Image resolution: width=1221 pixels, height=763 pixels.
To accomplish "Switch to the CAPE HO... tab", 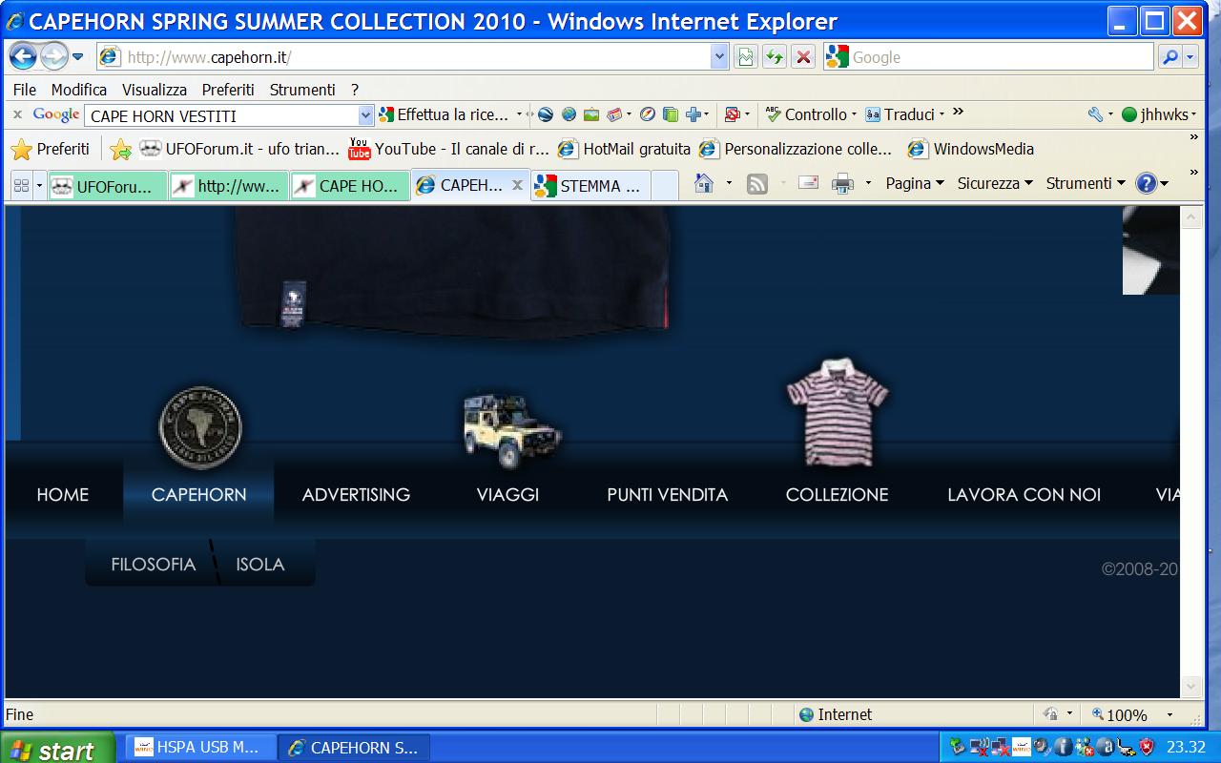I will tap(350, 186).
